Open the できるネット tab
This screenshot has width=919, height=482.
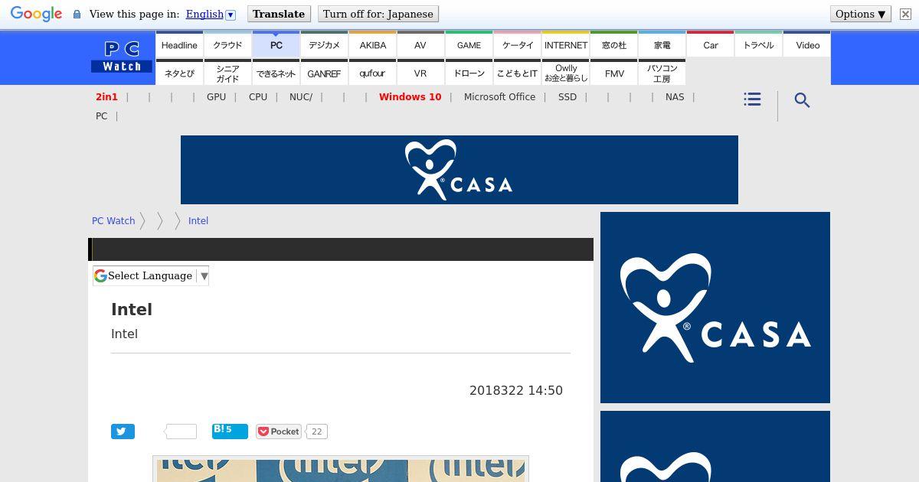(x=276, y=73)
